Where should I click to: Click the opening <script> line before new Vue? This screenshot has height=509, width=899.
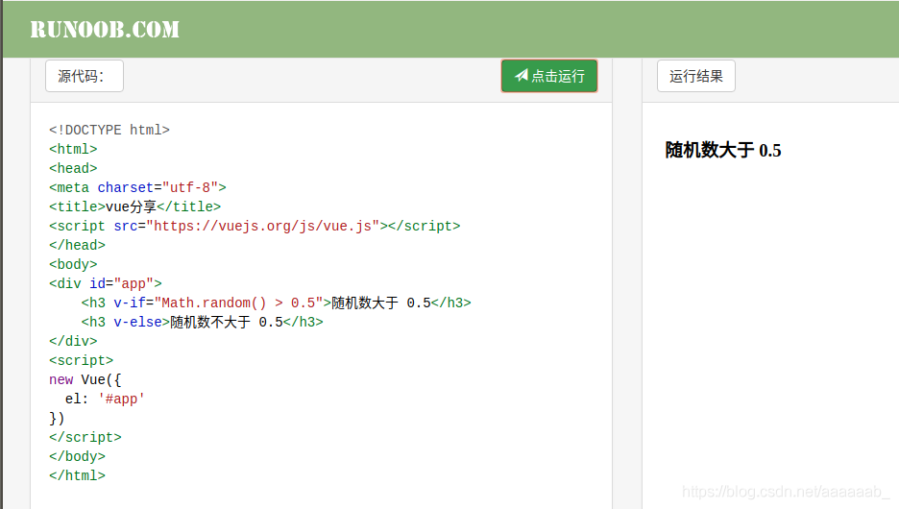tap(82, 360)
